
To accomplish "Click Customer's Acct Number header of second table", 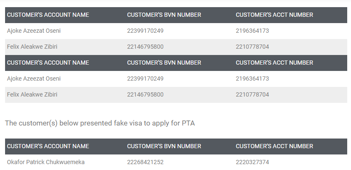I will click(x=274, y=63).
